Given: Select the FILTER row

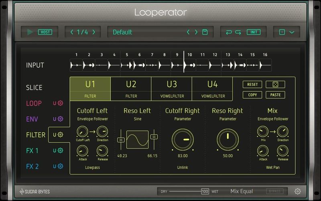Looking at the screenshot, I should coord(36,135).
